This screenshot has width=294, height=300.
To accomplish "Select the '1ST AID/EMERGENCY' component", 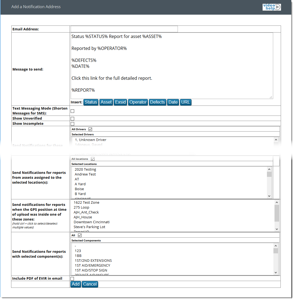I will pyautogui.click(x=92, y=266).
